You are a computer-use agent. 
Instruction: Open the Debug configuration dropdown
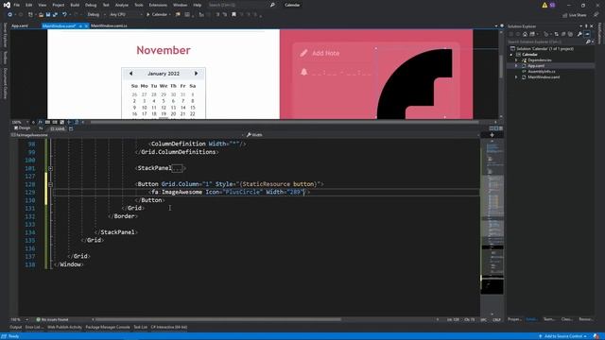(96, 15)
